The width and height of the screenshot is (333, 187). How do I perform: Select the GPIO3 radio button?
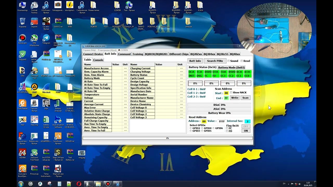[191, 131]
